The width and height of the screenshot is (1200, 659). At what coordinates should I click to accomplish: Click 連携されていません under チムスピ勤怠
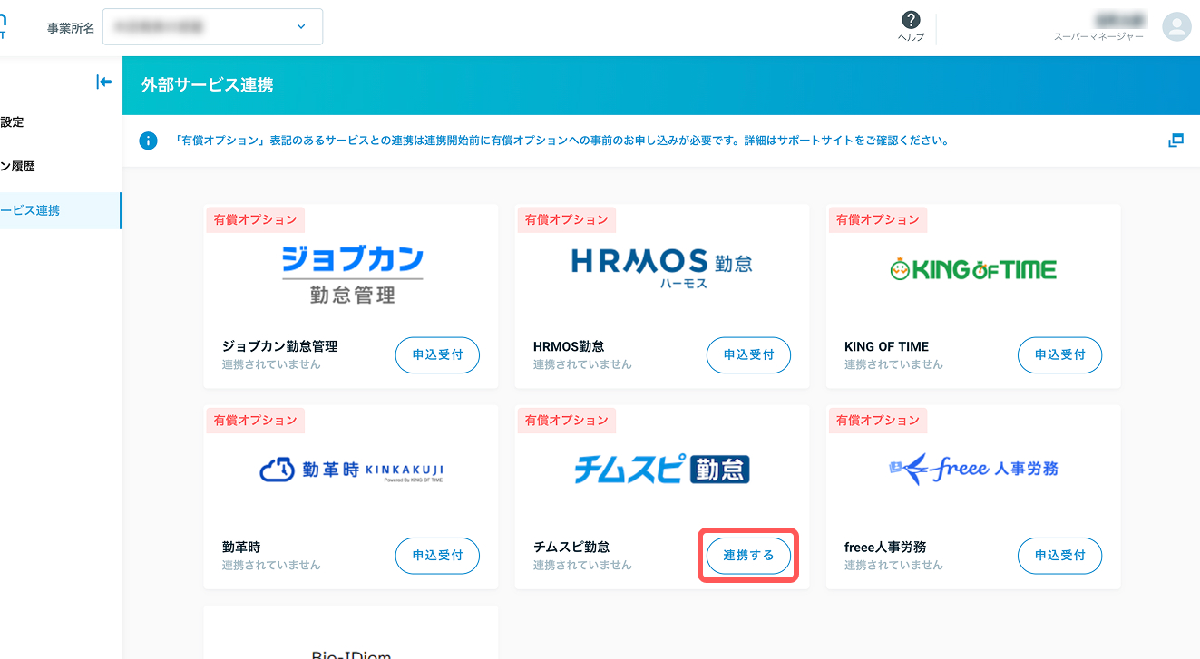582,565
